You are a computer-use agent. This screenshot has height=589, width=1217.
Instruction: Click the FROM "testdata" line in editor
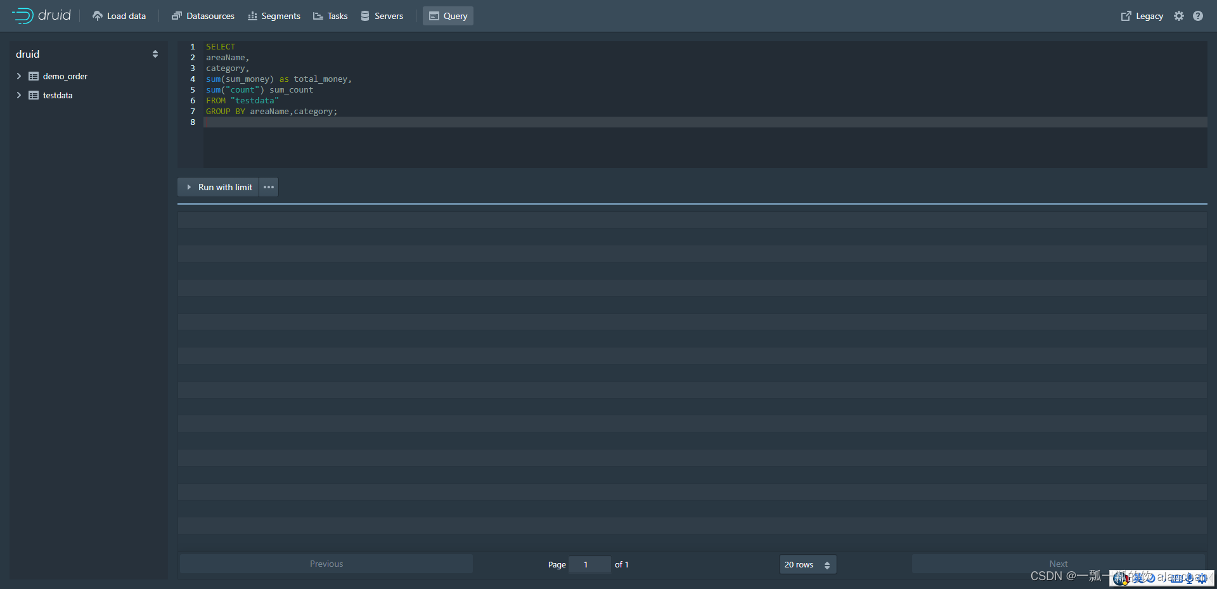coord(242,101)
